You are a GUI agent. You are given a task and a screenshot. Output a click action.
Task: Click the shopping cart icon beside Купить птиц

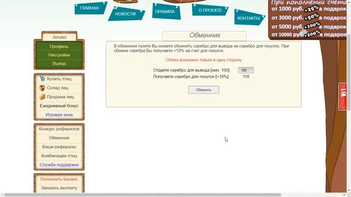pyautogui.click(x=42, y=79)
